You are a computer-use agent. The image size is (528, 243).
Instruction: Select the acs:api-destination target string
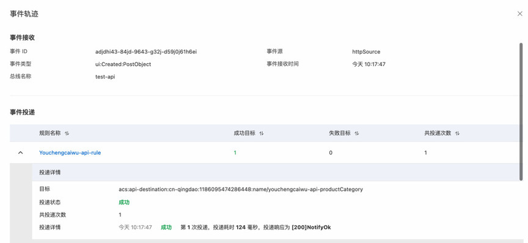241,189
